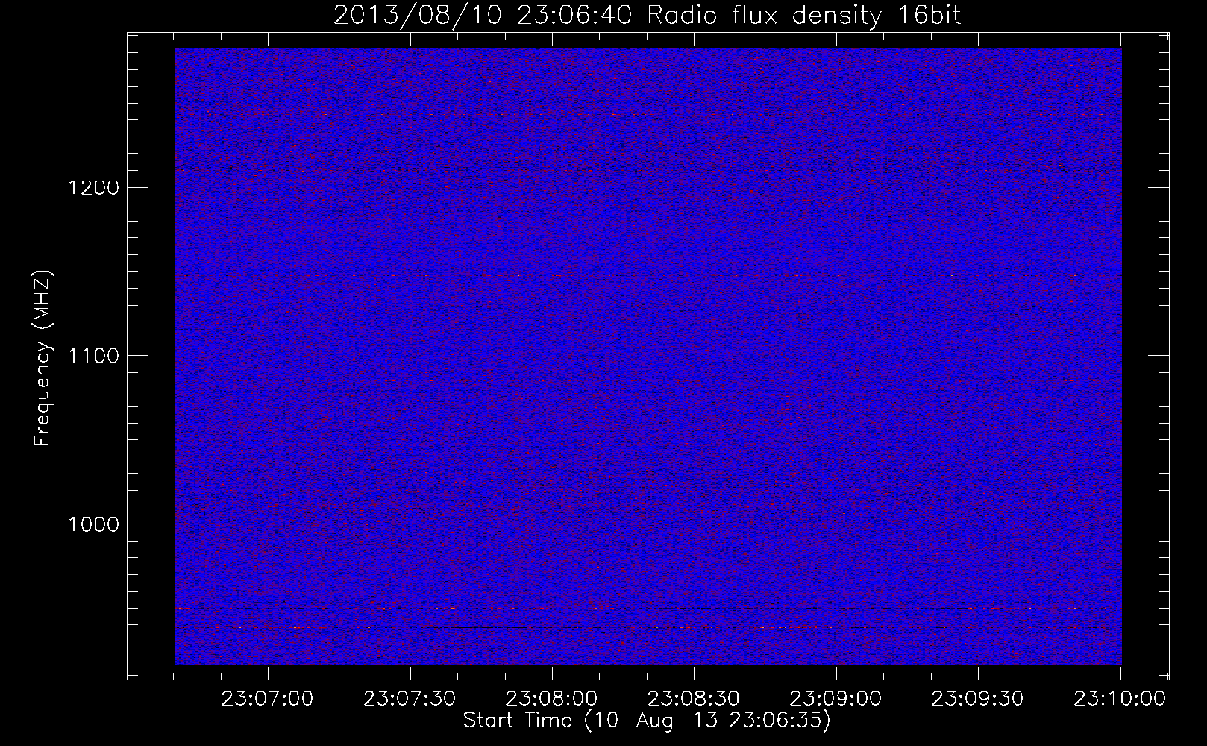Click the 1000 frequency tick label
The width and height of the screenshot is (1207, 746).
point(93,524)
